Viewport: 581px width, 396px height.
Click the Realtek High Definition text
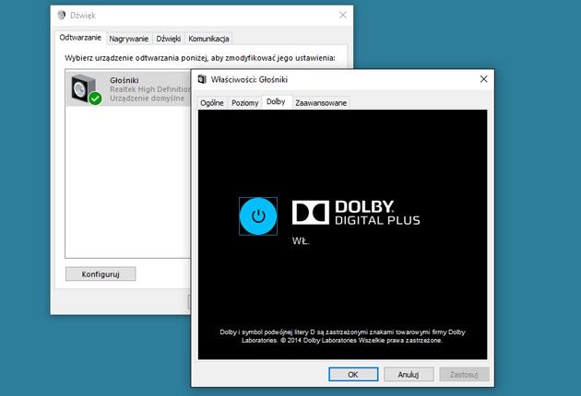pos(150,89)
